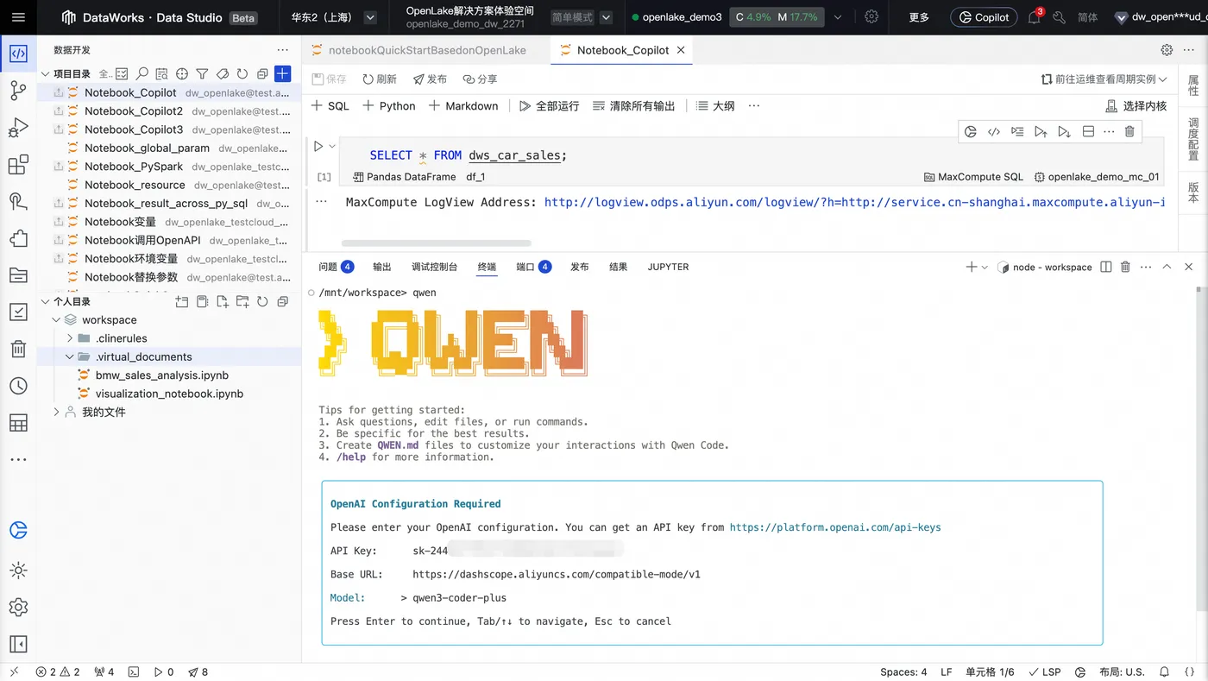
Task: Click the delete cell trash icon
Action: click(1129, 131)
